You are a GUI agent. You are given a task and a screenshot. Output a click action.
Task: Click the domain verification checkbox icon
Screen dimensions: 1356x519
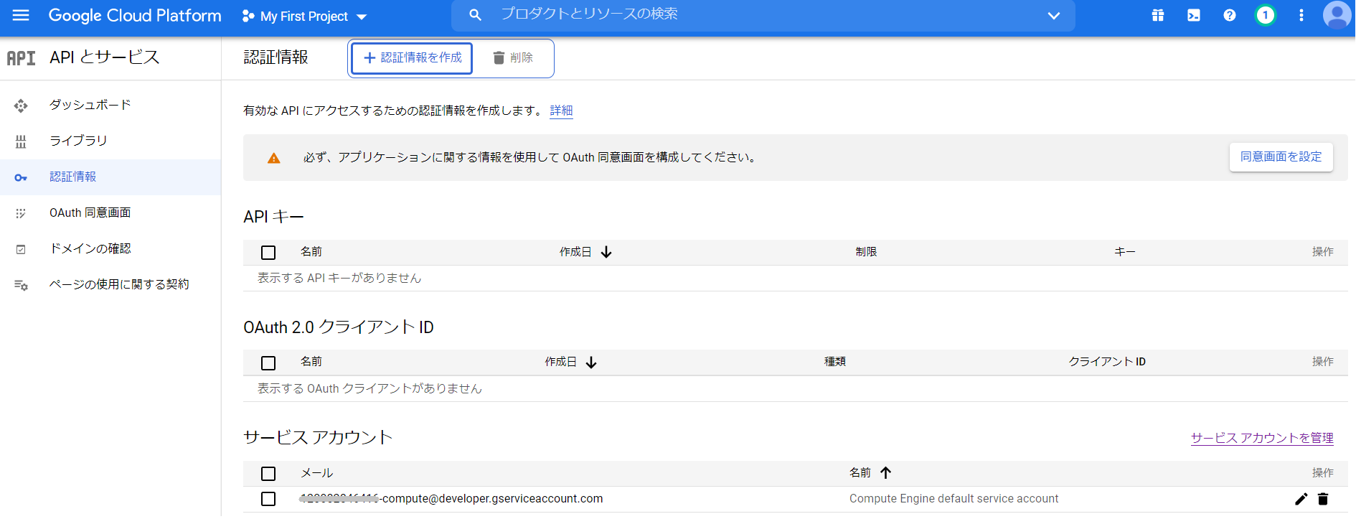(21, 249)
